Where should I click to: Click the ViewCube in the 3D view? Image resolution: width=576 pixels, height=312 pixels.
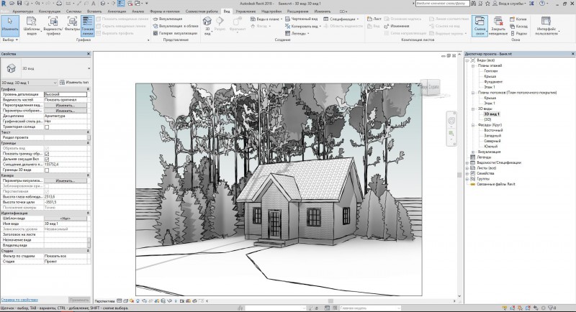[430, 87]
